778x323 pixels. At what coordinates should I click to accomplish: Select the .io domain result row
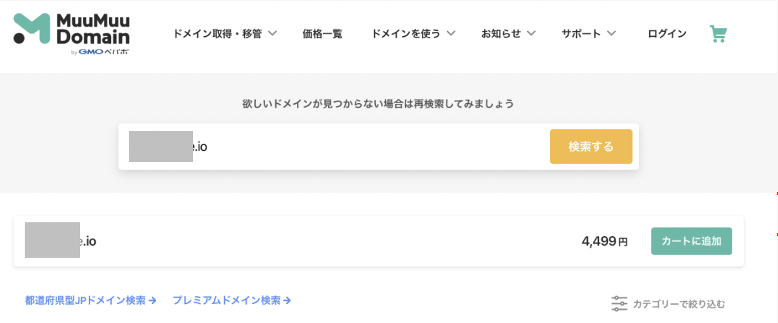click(378, 241)
